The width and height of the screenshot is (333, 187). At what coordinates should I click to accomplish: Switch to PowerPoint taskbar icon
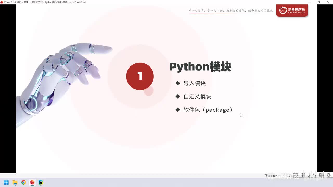pyautogui.click(x=32, y=182)
